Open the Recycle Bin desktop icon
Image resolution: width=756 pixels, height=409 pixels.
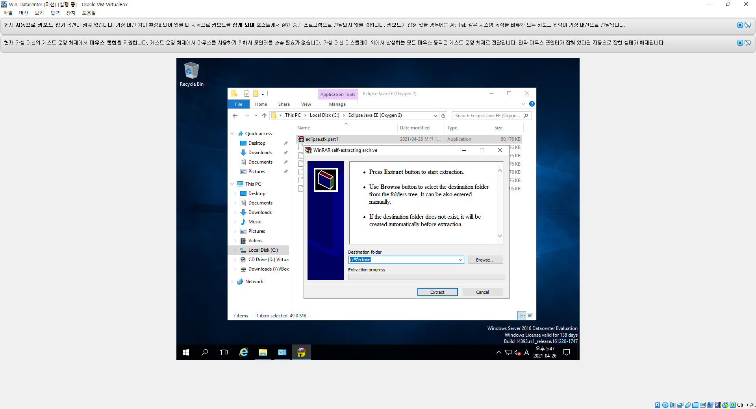tap(191, 74)
